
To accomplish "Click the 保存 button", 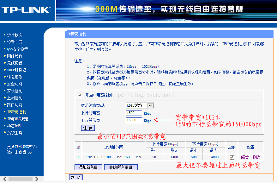I will (88, 128).
